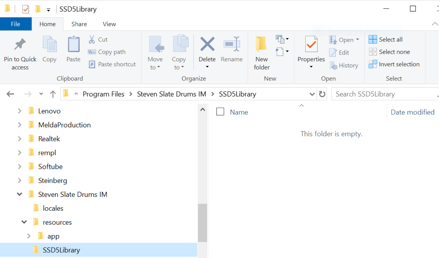
Task: Select the Softube folder in tree
Action: pos(50,166)
